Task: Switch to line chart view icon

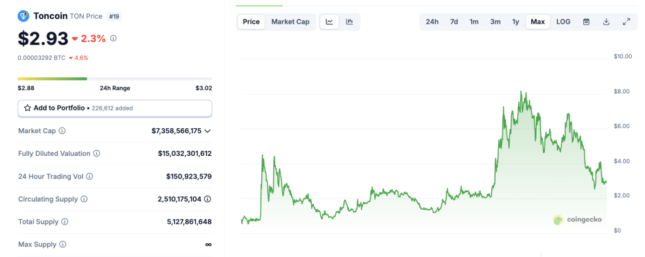Action: click(x=329, y=22)
